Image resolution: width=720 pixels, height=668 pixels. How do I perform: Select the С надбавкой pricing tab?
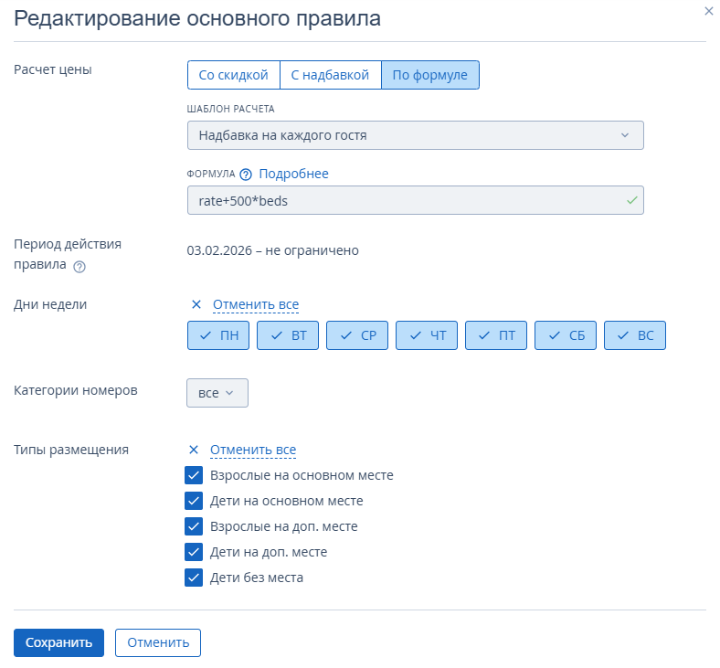330,75
